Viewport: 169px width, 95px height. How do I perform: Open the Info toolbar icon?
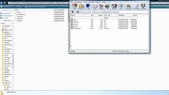(x=121, y=7)
